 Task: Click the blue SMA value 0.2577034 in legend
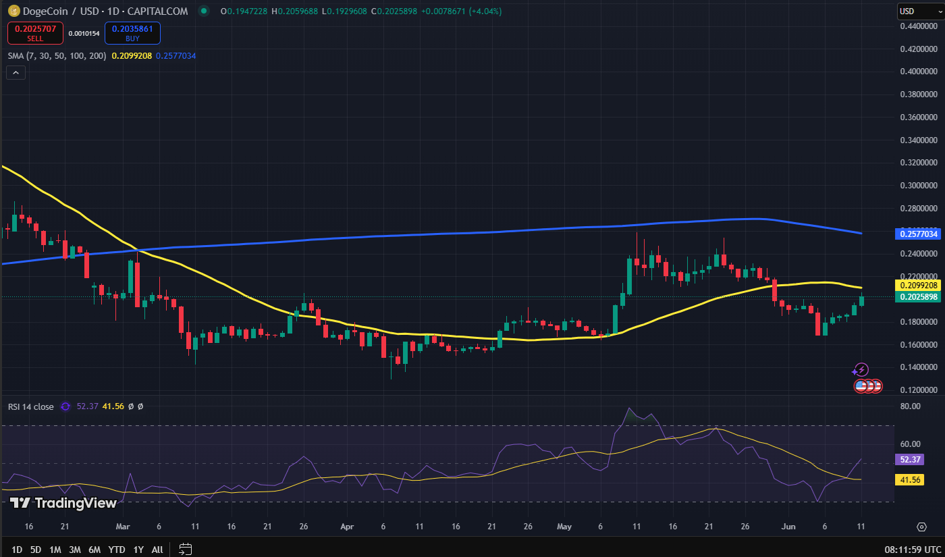click(175, 56)
